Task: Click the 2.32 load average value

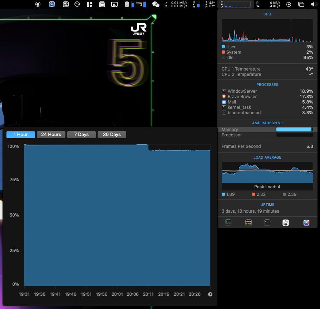Action: [x=261, y=194]
